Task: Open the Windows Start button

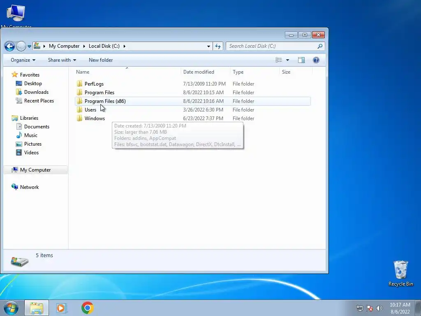Action: pos(11,308)
